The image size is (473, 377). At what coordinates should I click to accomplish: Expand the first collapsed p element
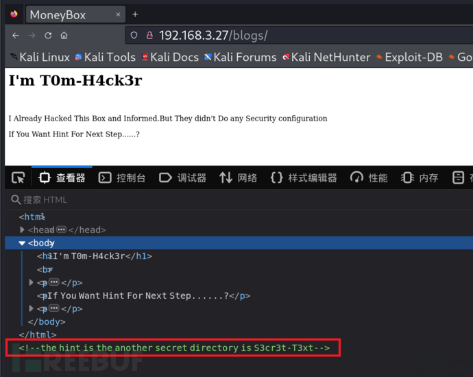[x=31, y=282]
